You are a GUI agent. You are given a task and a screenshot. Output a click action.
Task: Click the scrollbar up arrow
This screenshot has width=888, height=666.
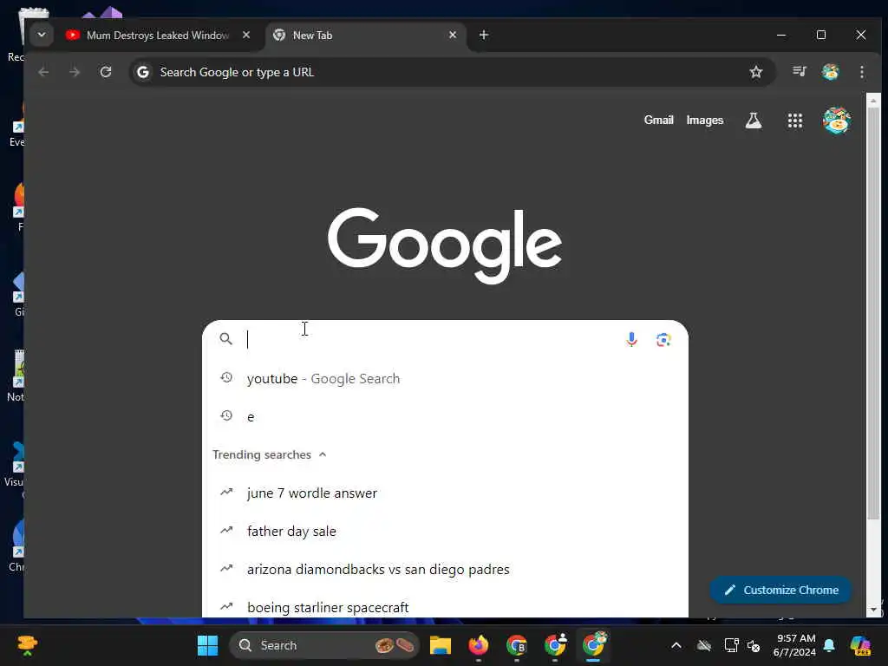click(873, 101)
